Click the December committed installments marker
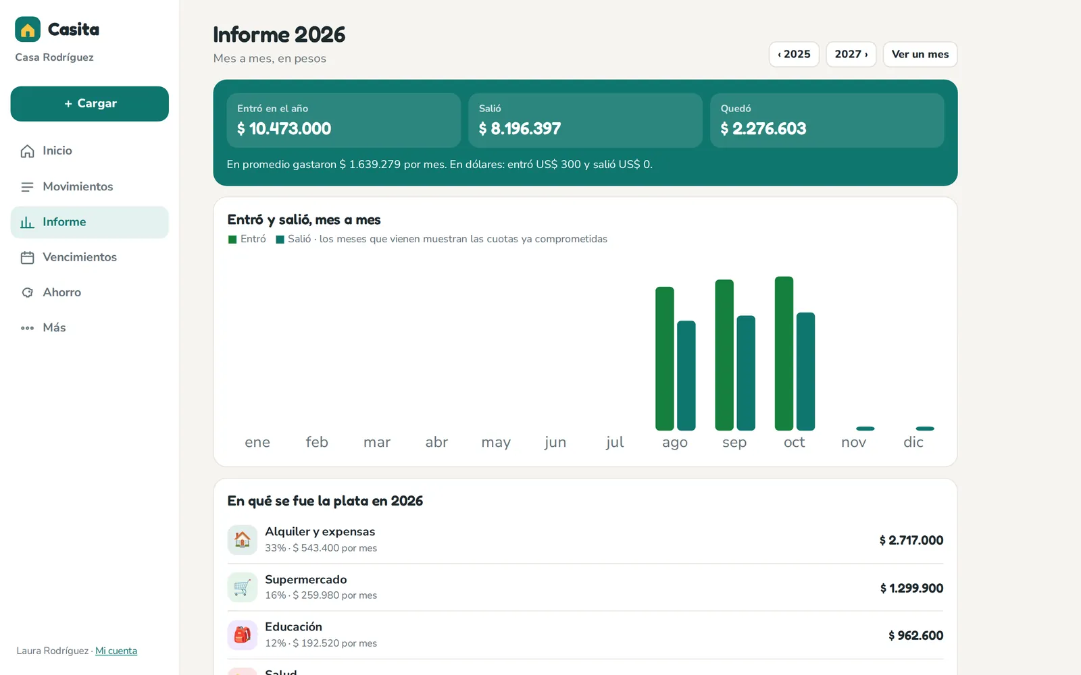Screen dimensions: 1081x675 tap(925, 429)
